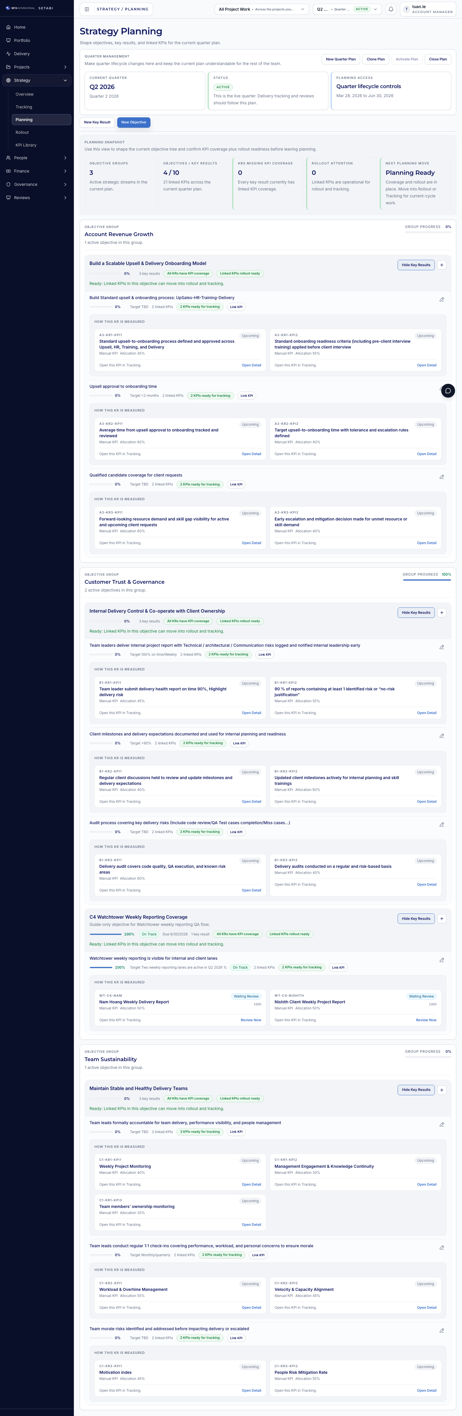Open the All Project Work dropdown

pyautogui.click(x=261, y=9)
